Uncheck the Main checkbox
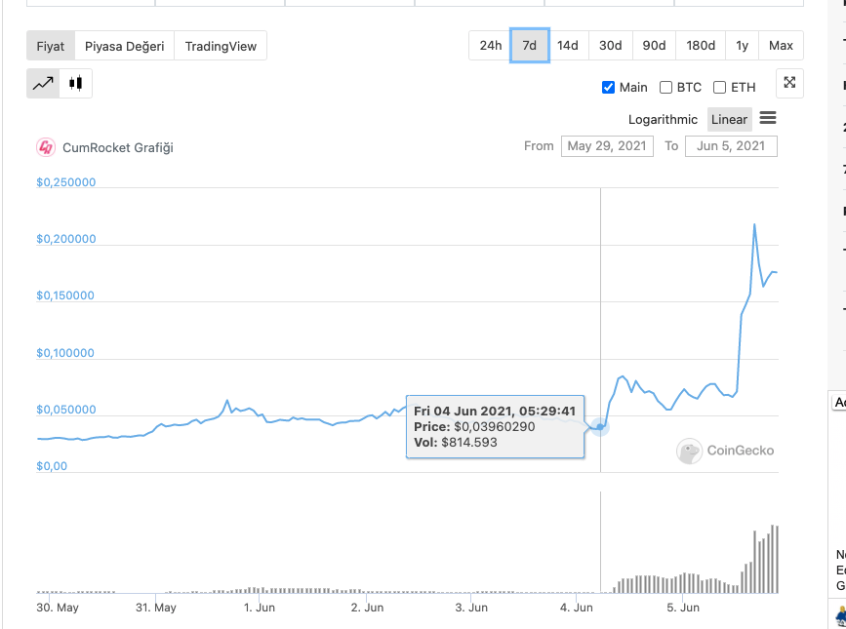The width and height of the screenshot is (846, 629). 609,87
